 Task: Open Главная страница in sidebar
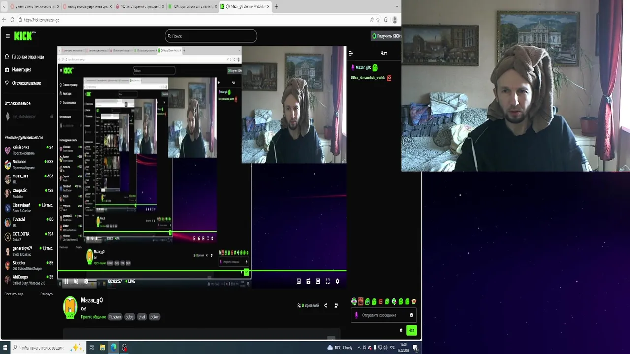(x=25, y=57)
